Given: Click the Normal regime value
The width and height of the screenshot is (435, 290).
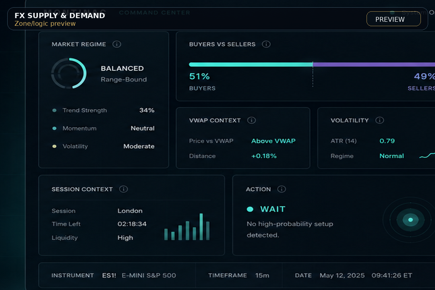Looking at the screenshot, I should pyautogui.click(x=391, y=156).
